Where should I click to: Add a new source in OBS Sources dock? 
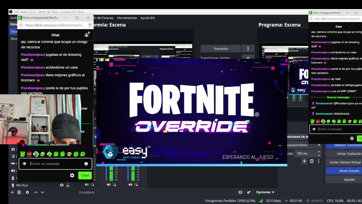point(12,192)
